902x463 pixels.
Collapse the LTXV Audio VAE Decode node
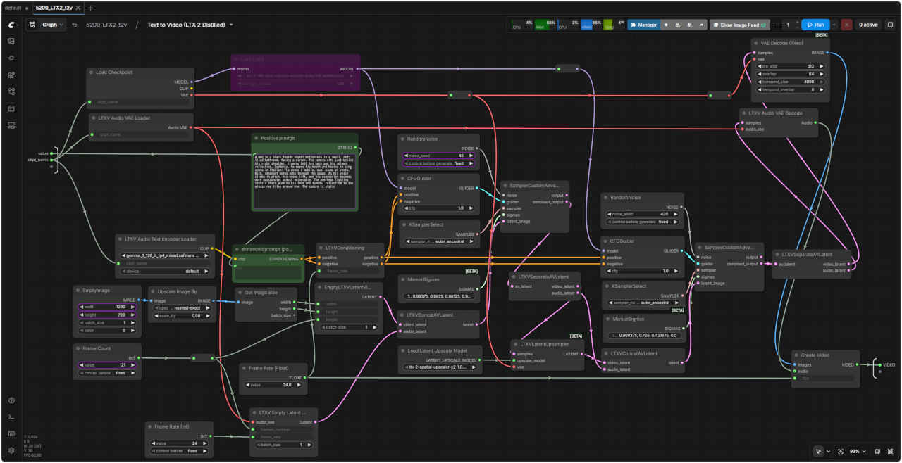click(x=744, y=113)
